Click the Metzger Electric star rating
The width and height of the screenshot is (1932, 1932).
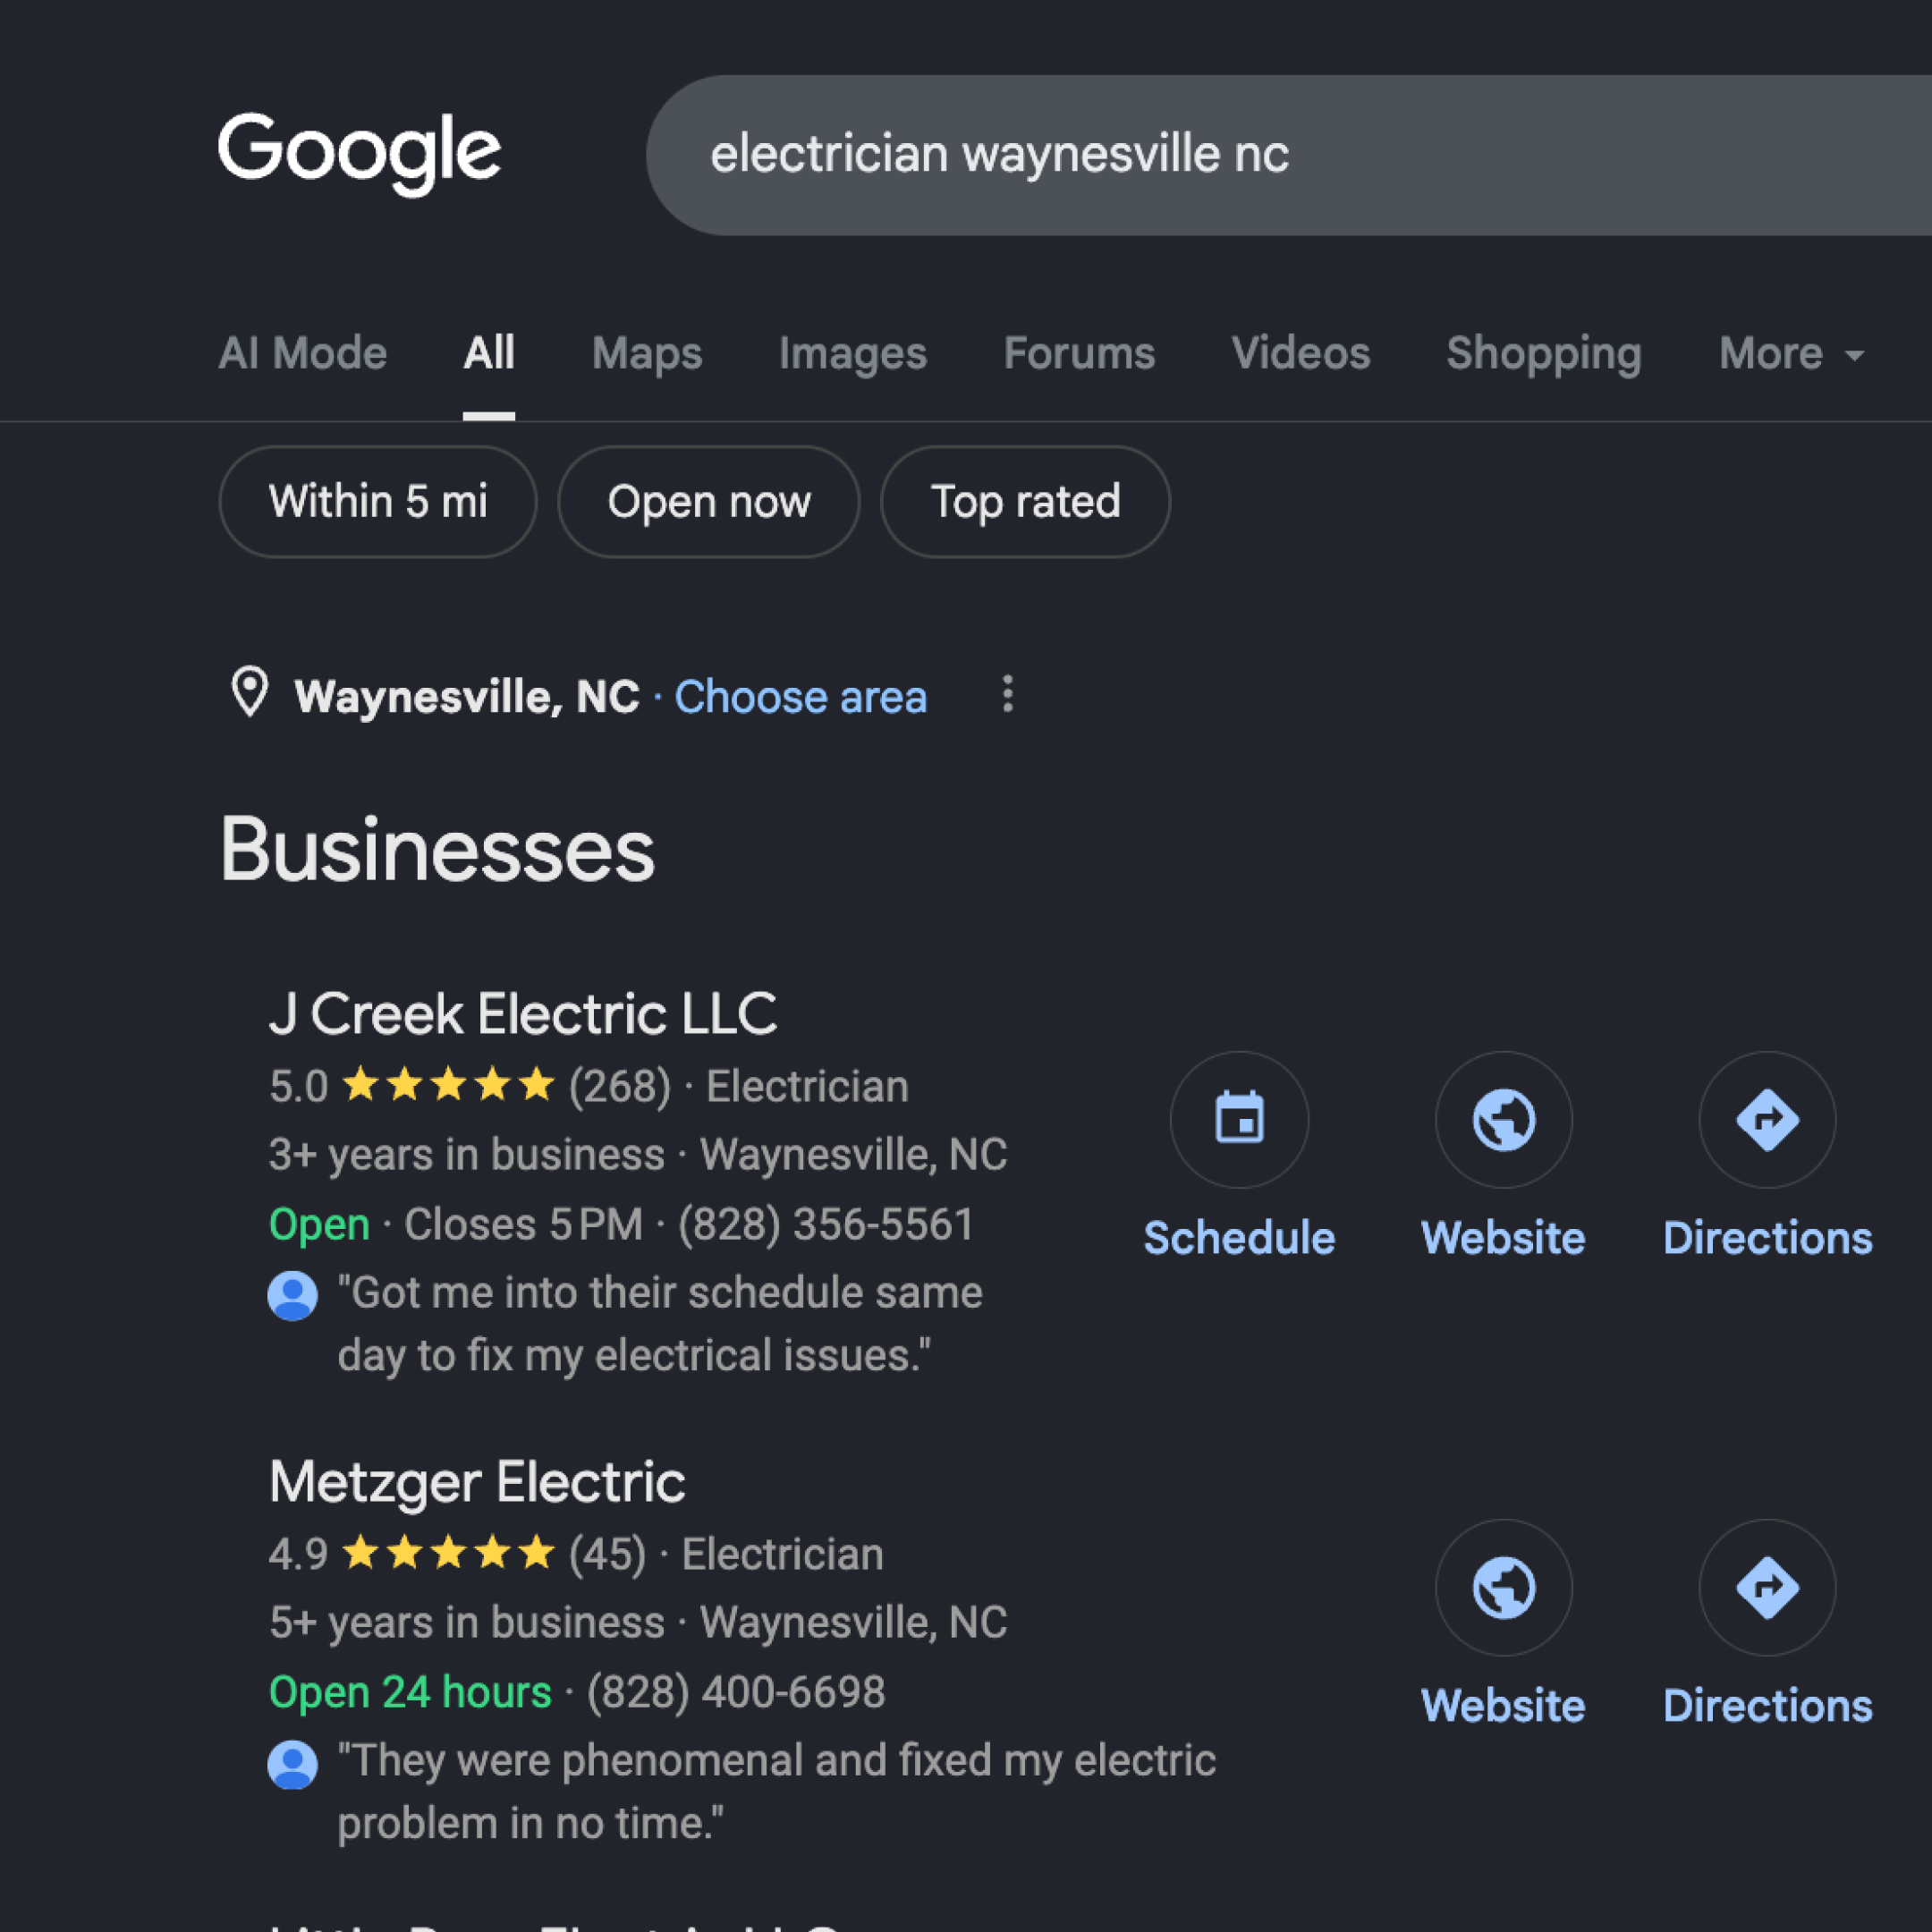tap(448, 1553)
